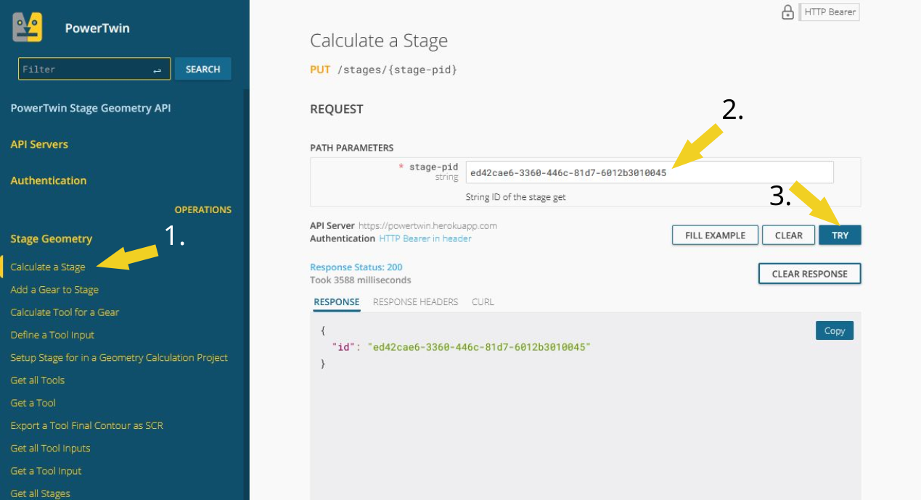Image resolution: width=921 pixels, height=500 pixels.
Task: Click the lock icon beside HTTP Bearer
Action: coord(787,12)
